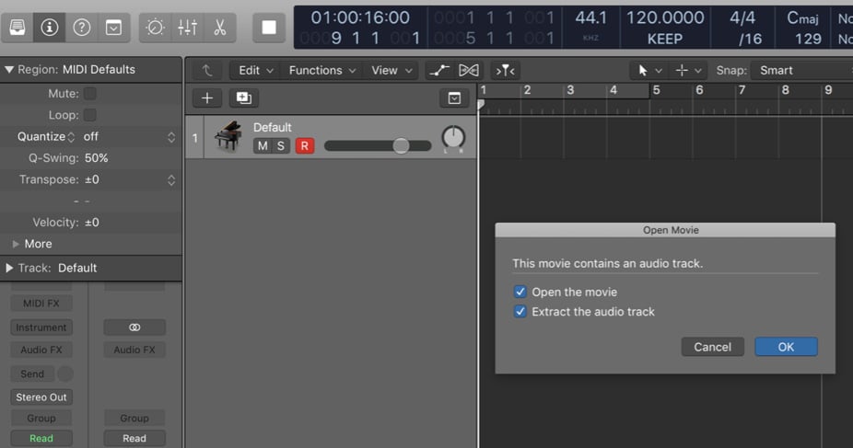Show Smart Controls dial icon

(x=155, y=28)
